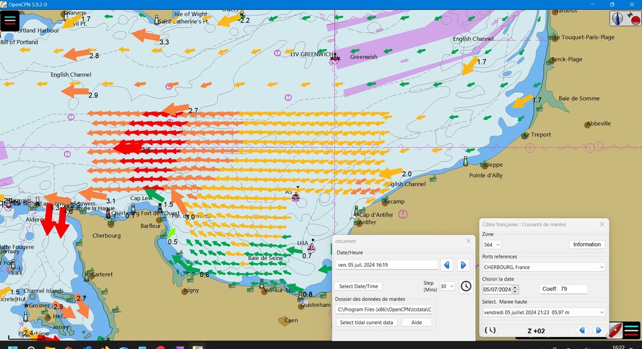This screenshot has height=349, width=642.
Task: Click the Information button
Action: pos(587,244)
